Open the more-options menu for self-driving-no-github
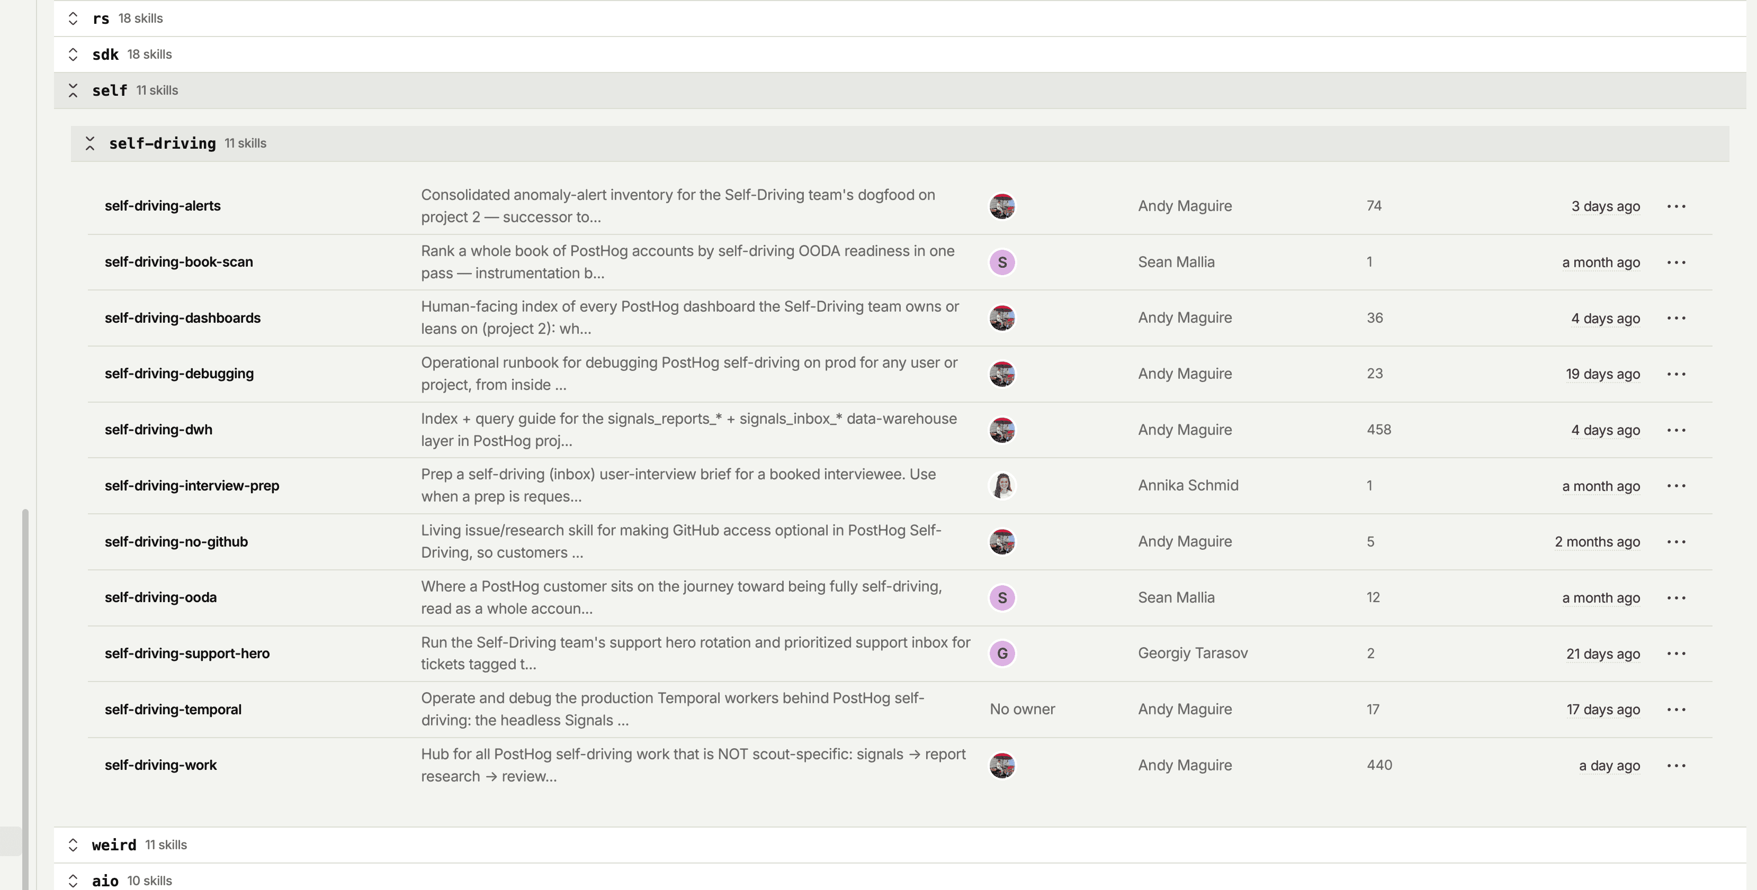1757x890 pixels. [x=1676, y=541]
